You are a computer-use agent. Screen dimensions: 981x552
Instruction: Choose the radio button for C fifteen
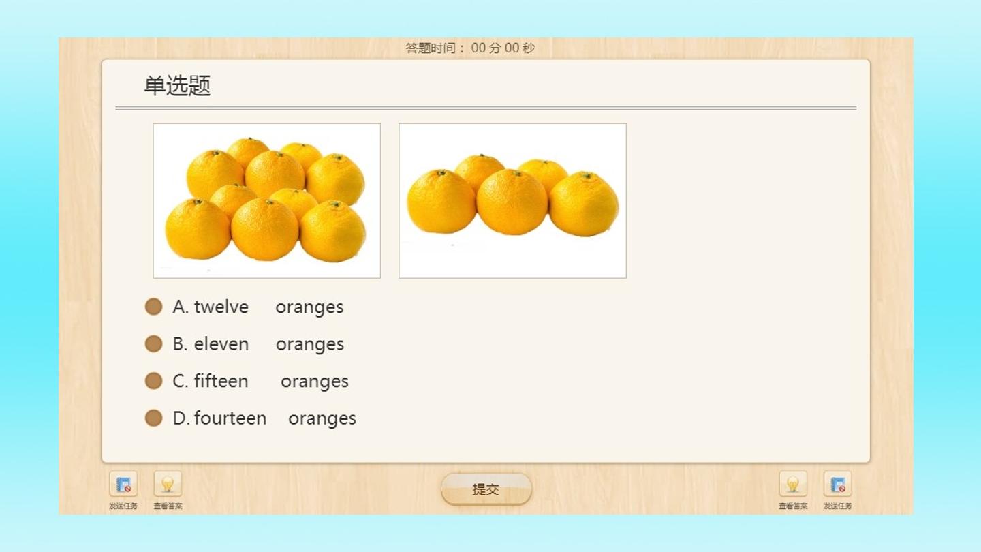click(x=154, y=381)
